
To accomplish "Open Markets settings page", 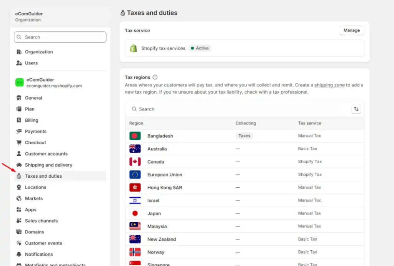I will coord(60,198).
